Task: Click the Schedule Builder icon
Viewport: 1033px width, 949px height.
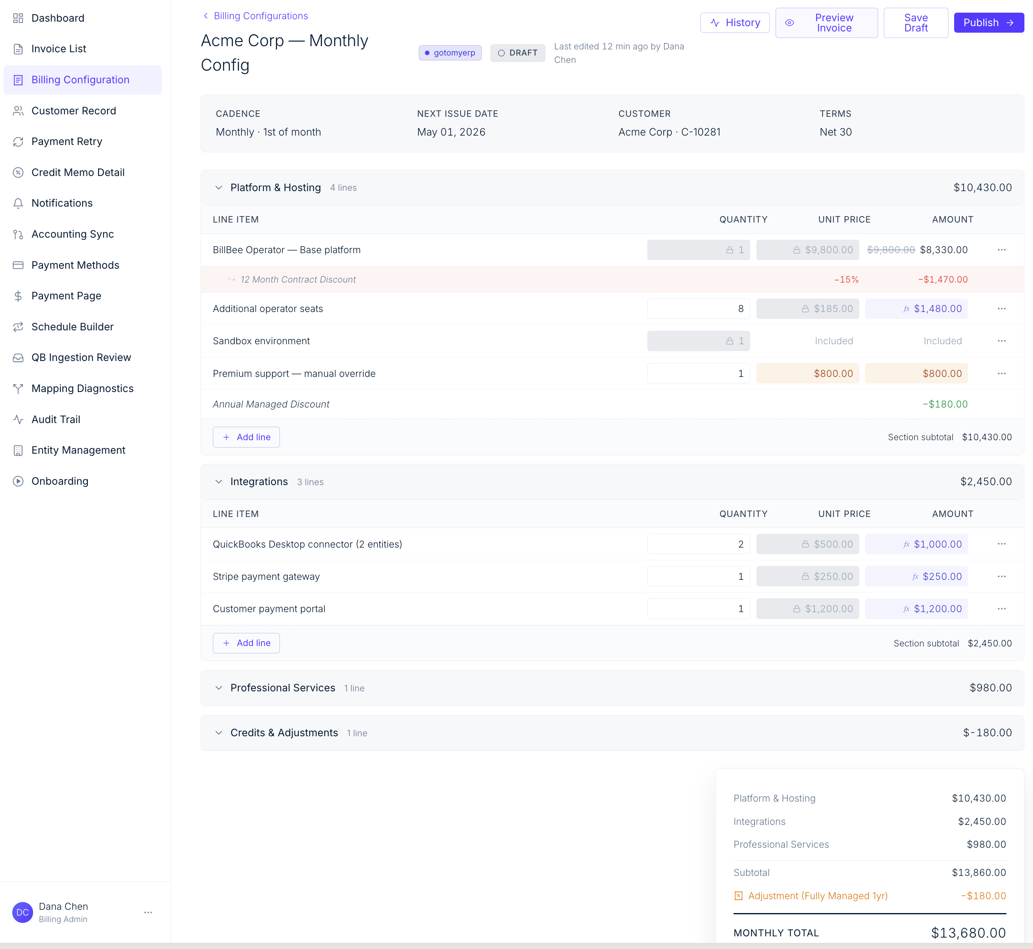Action: (x=18, y=327)
